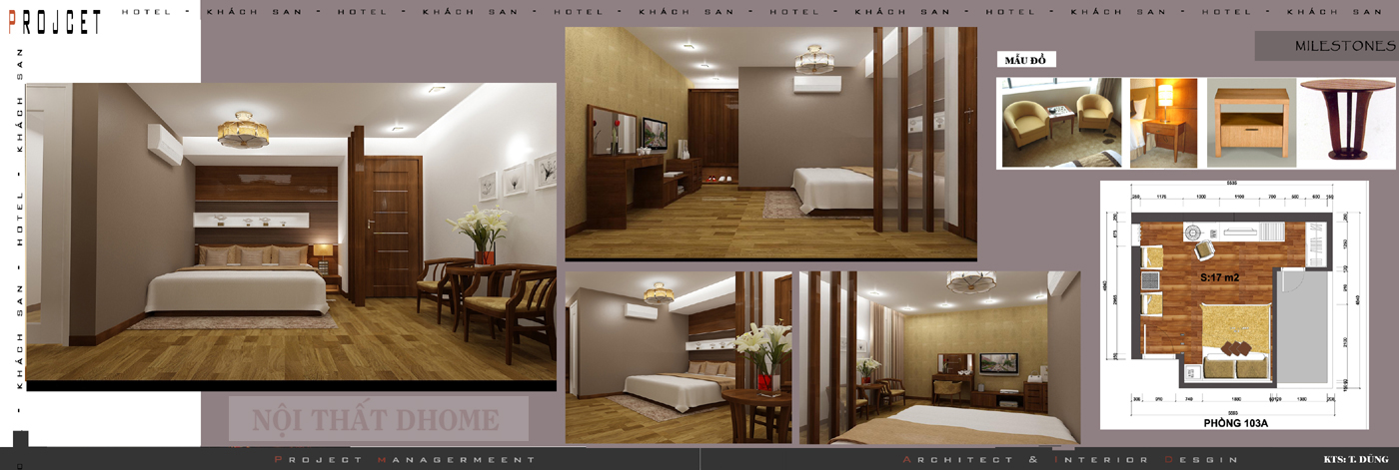This screenshot has height=470, width=1399.
Task: Open the MILESTONES button
Action: pos(1326,46)
